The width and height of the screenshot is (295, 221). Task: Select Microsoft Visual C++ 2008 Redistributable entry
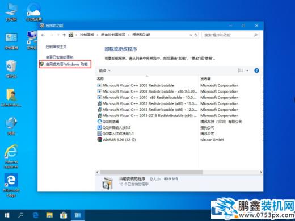coord(147,91)
